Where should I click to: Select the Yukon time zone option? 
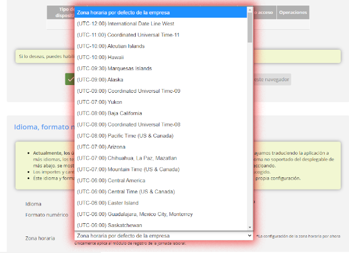tap(99, 102)
